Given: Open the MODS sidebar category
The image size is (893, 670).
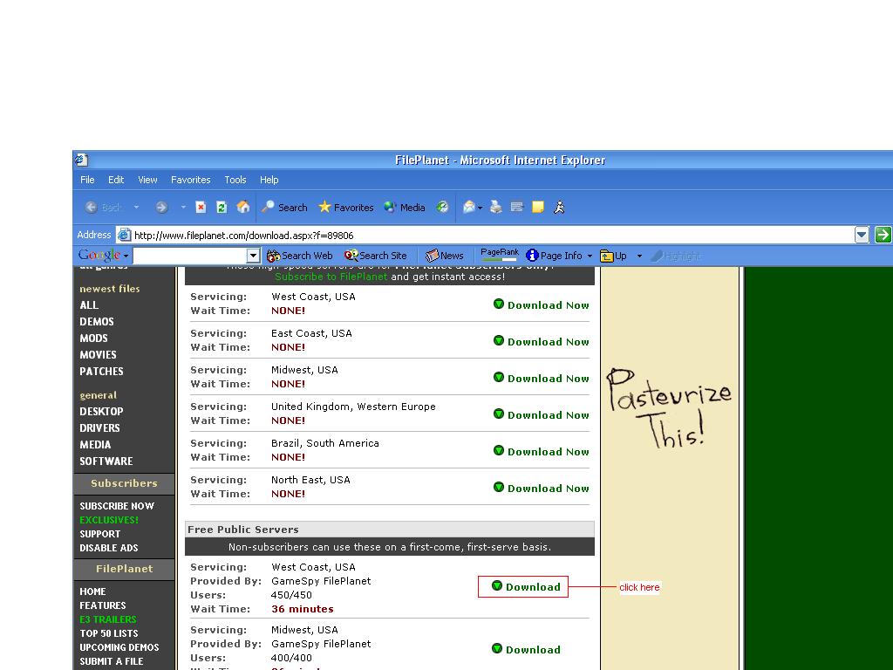Looking at the screenshot, I should (93, 338).
